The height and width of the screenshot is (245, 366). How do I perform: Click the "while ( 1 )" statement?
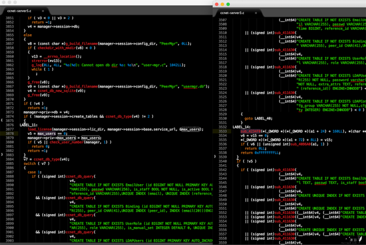(43, 69)
